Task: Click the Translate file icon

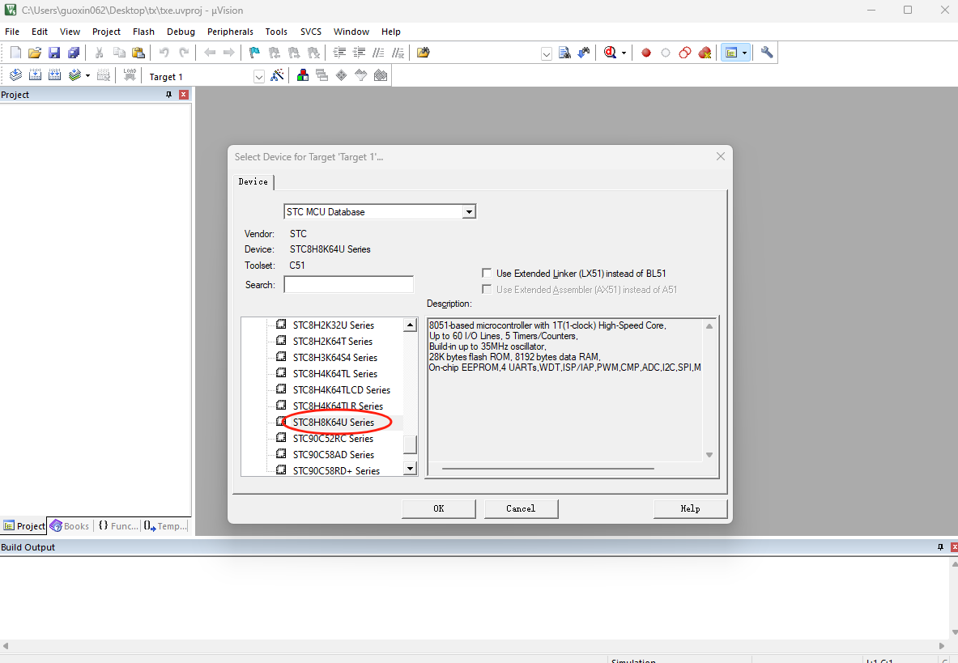Action: 16,75
